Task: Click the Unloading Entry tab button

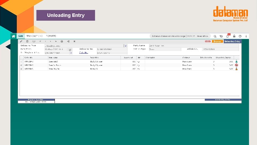Action: (x=232, y=41)
